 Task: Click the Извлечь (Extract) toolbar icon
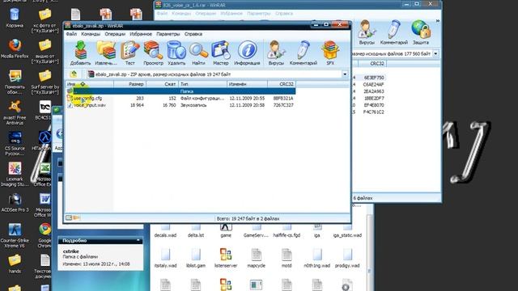[106, 53]
